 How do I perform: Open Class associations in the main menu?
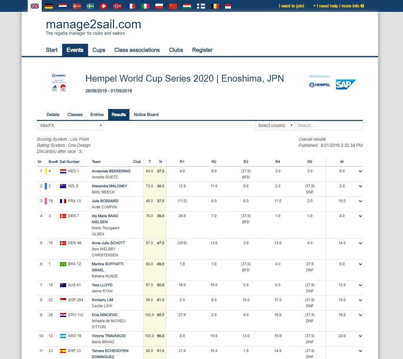pyautogui.click(x=137, y=50)
